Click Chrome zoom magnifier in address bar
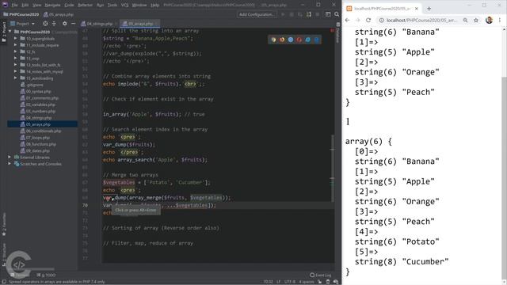 465,20
